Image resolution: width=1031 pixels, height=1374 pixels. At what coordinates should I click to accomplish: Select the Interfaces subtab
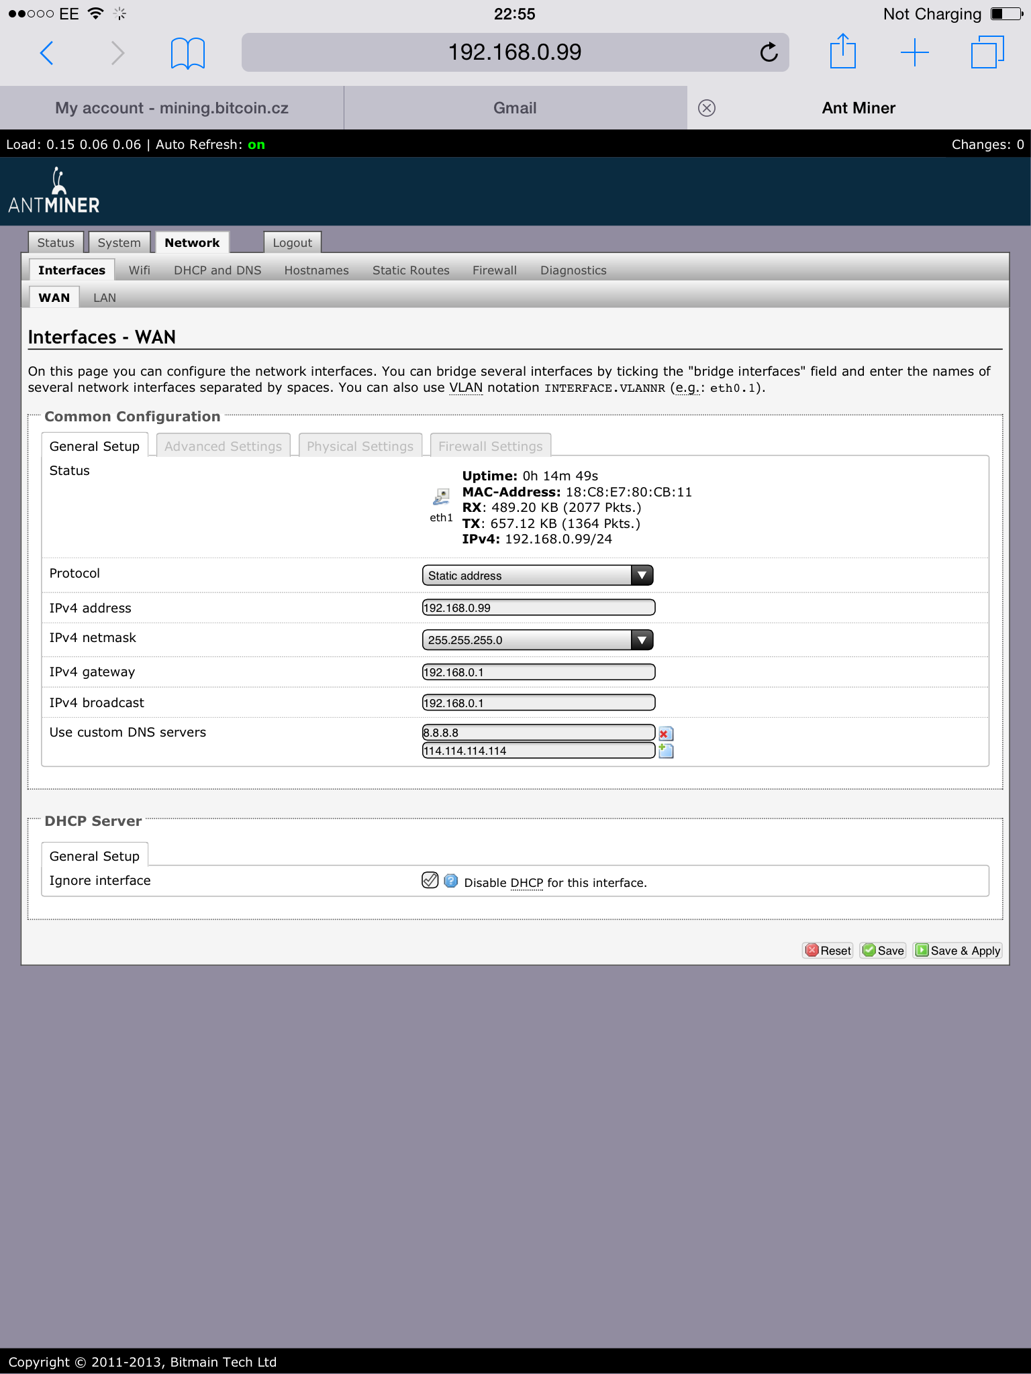point(72,270)
